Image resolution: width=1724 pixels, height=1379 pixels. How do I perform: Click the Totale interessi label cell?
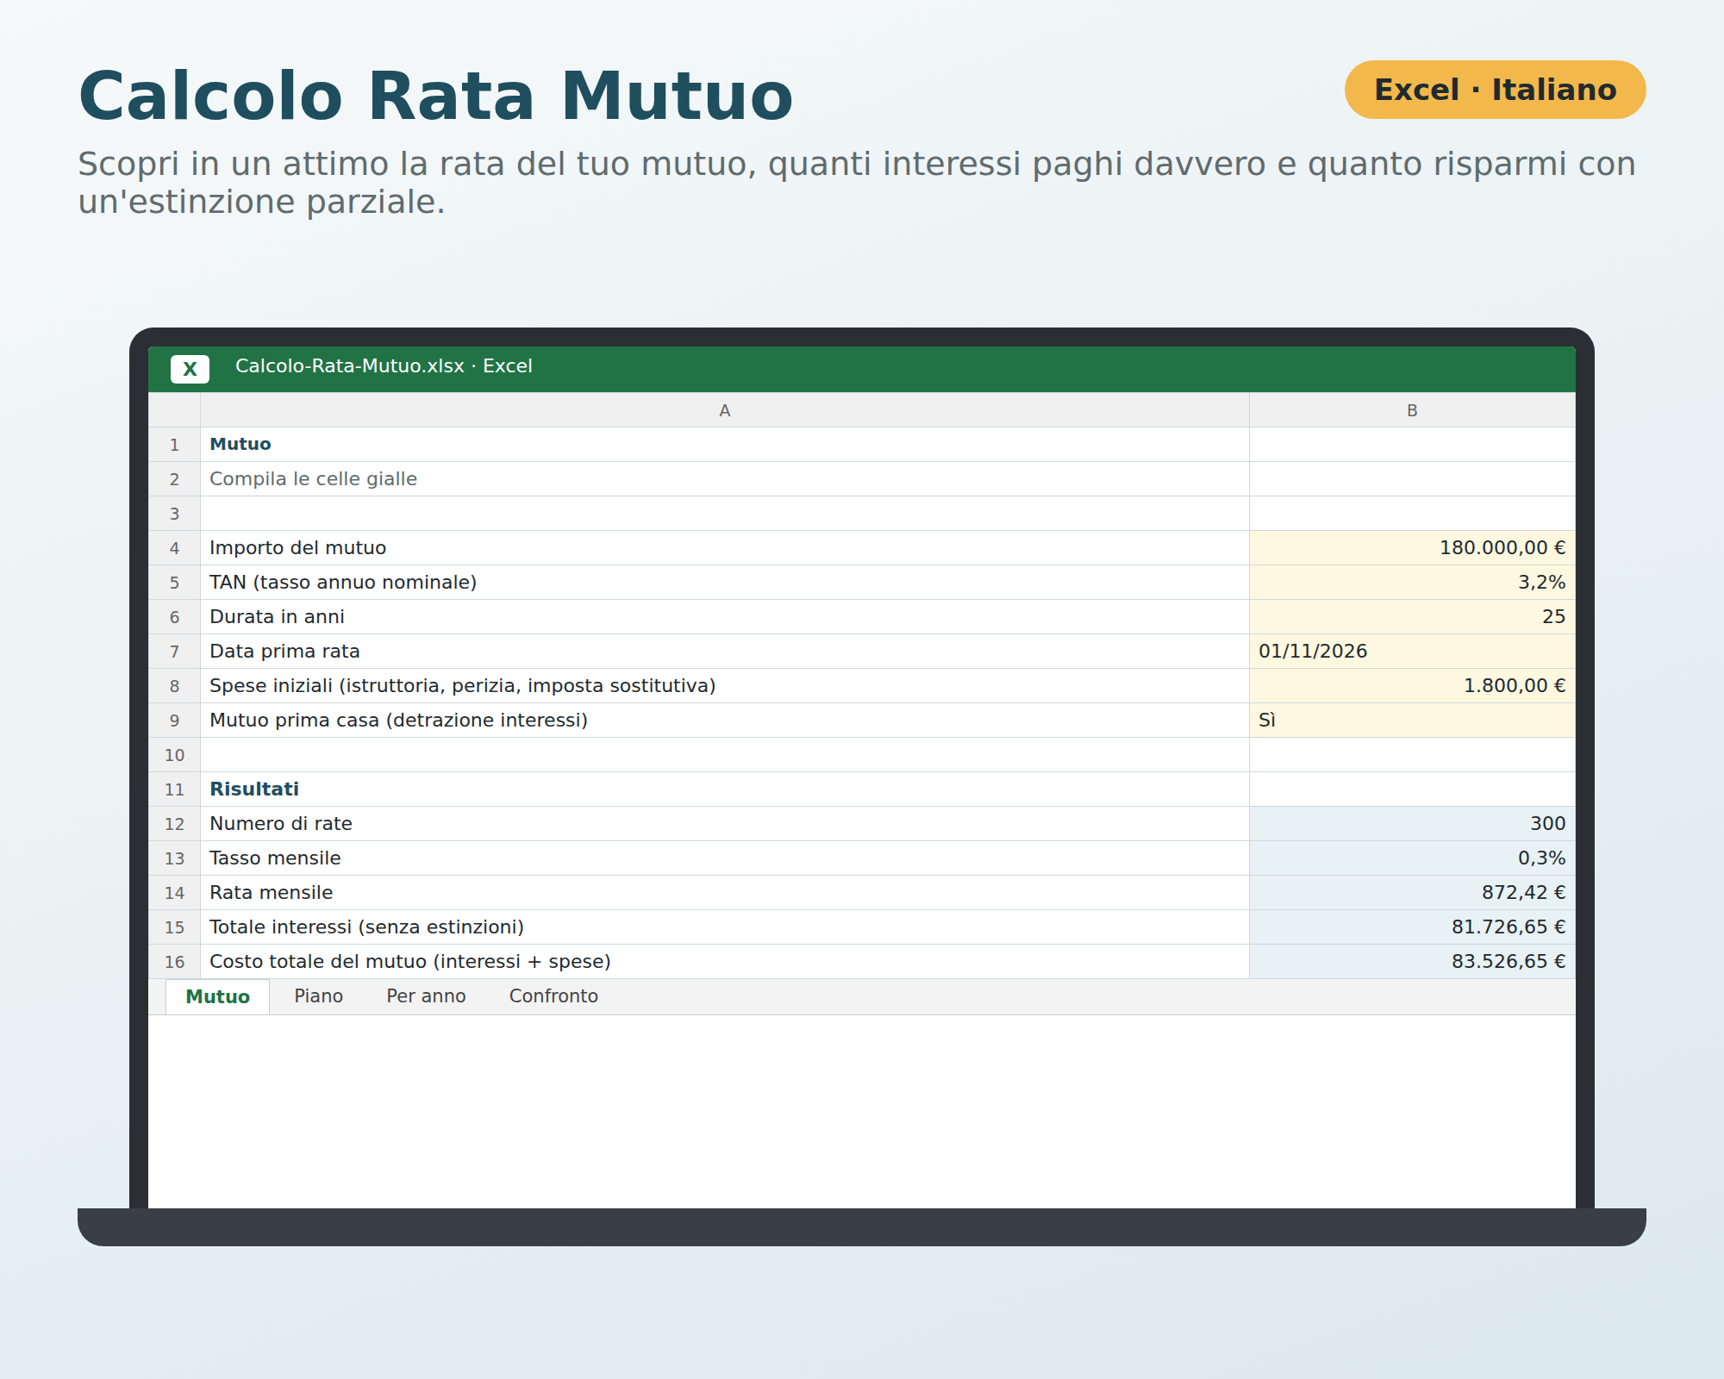click(x=725, y=927)
